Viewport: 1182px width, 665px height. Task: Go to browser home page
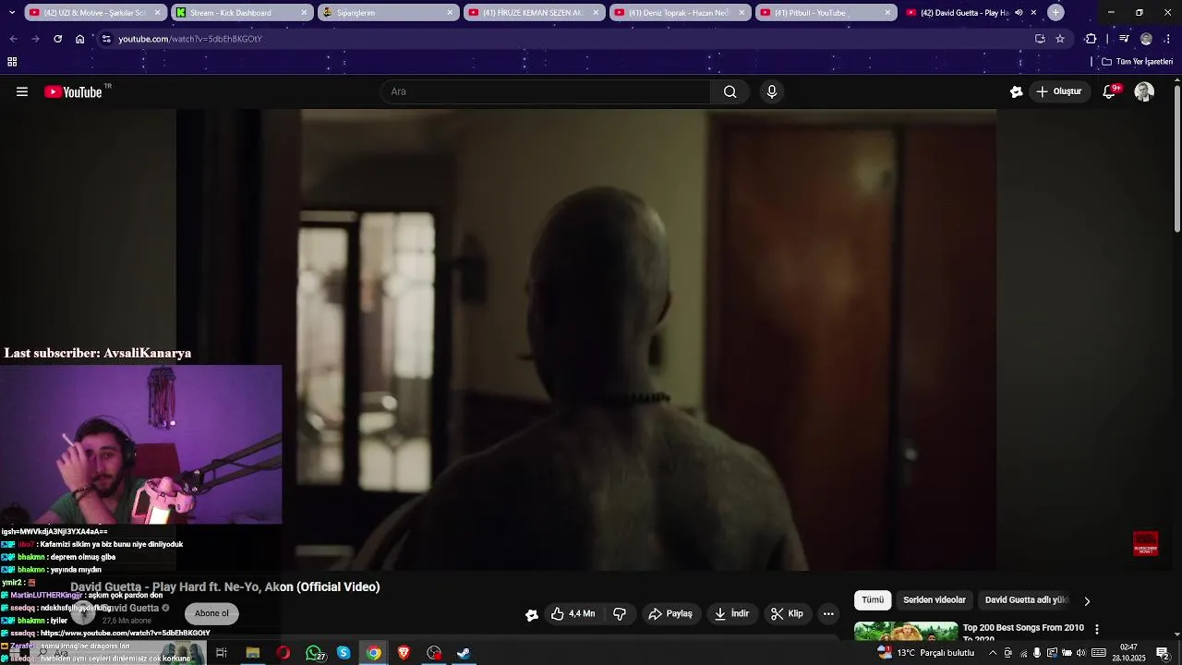pos(80,39)
